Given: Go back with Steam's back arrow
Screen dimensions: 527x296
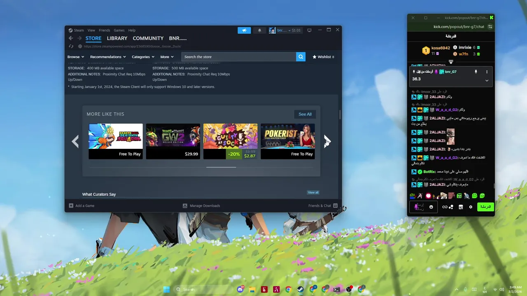Looking at the screenshot, I should [x=71, y=38].
